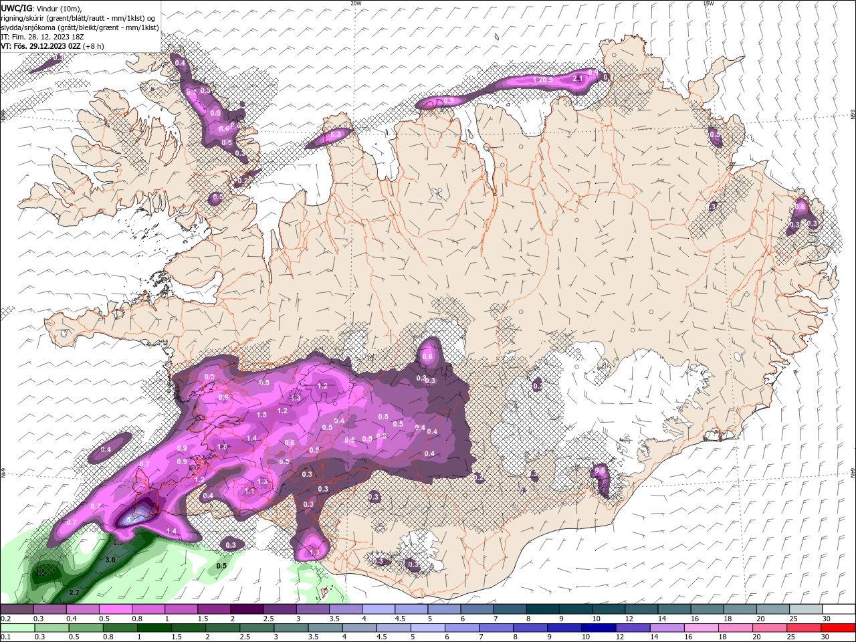Viewport: 856px width, 642px height.
Task: Click the '1.8' snow value on the map
Action: [x=223, y=447]
